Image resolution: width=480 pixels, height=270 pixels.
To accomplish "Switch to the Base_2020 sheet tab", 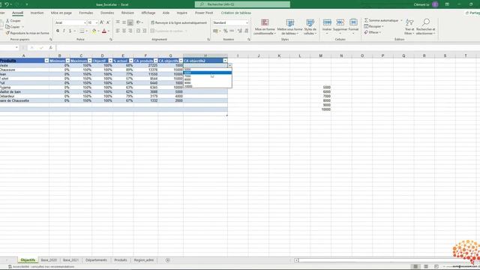I will pos(49,260).
